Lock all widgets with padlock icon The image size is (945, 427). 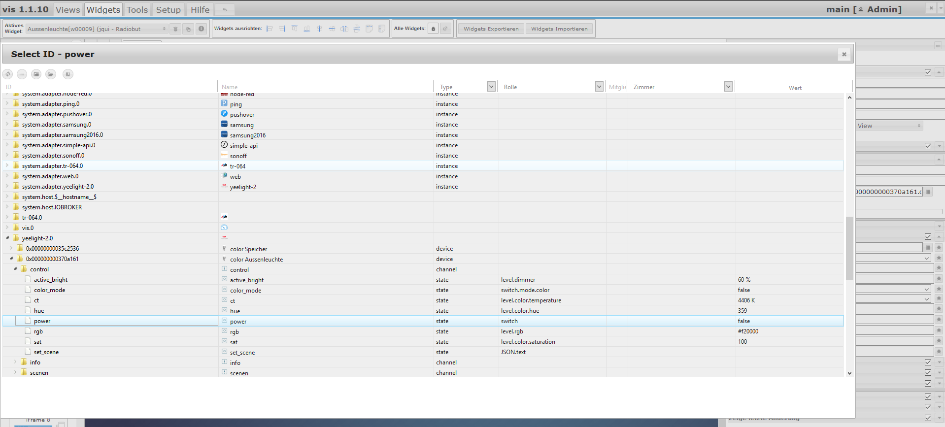point(433,29)
